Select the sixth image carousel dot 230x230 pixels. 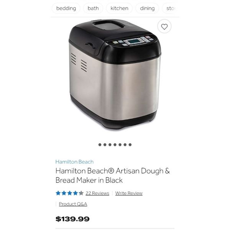125,145
